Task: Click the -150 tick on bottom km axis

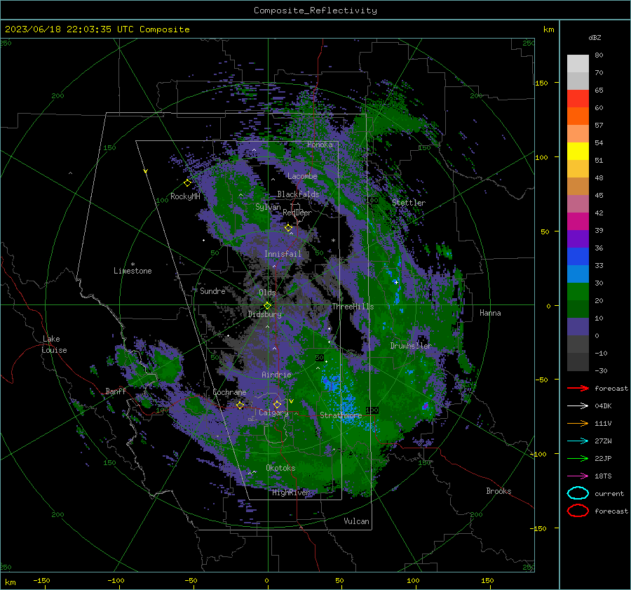Action: tap(41, 580)
